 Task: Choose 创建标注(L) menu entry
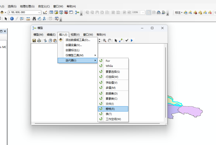(x=78, y=50)
